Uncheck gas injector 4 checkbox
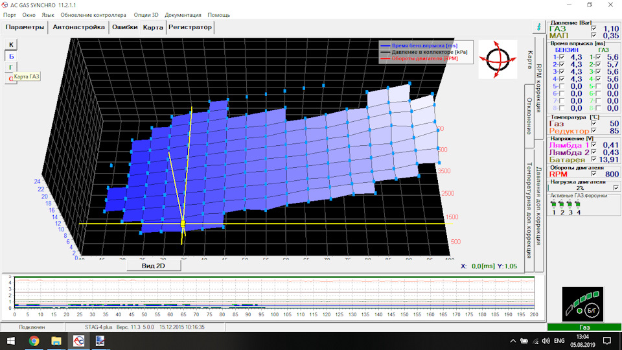This screenshot has width=622, height=350. pyautogui.click(x=598, y=79)
